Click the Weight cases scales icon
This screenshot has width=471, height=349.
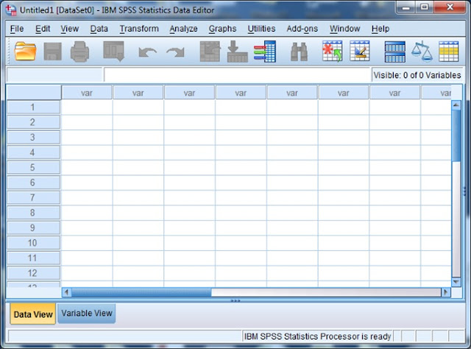[x=422, y=52]
